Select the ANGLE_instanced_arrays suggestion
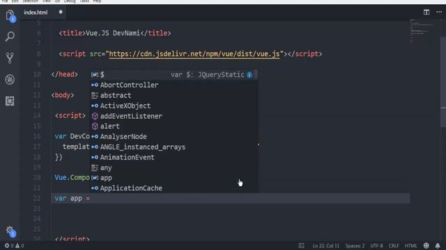The width and height of the screenshot is (446, 250). pos(174,147)
